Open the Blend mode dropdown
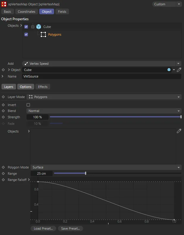Screen dimensions: 184x235 (x=104, y=111)
